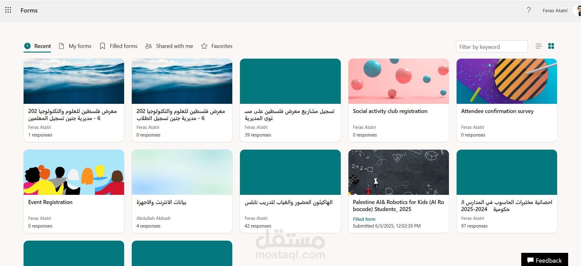
Task: Click the '4 responses' count
Action: tap(148, 226)
